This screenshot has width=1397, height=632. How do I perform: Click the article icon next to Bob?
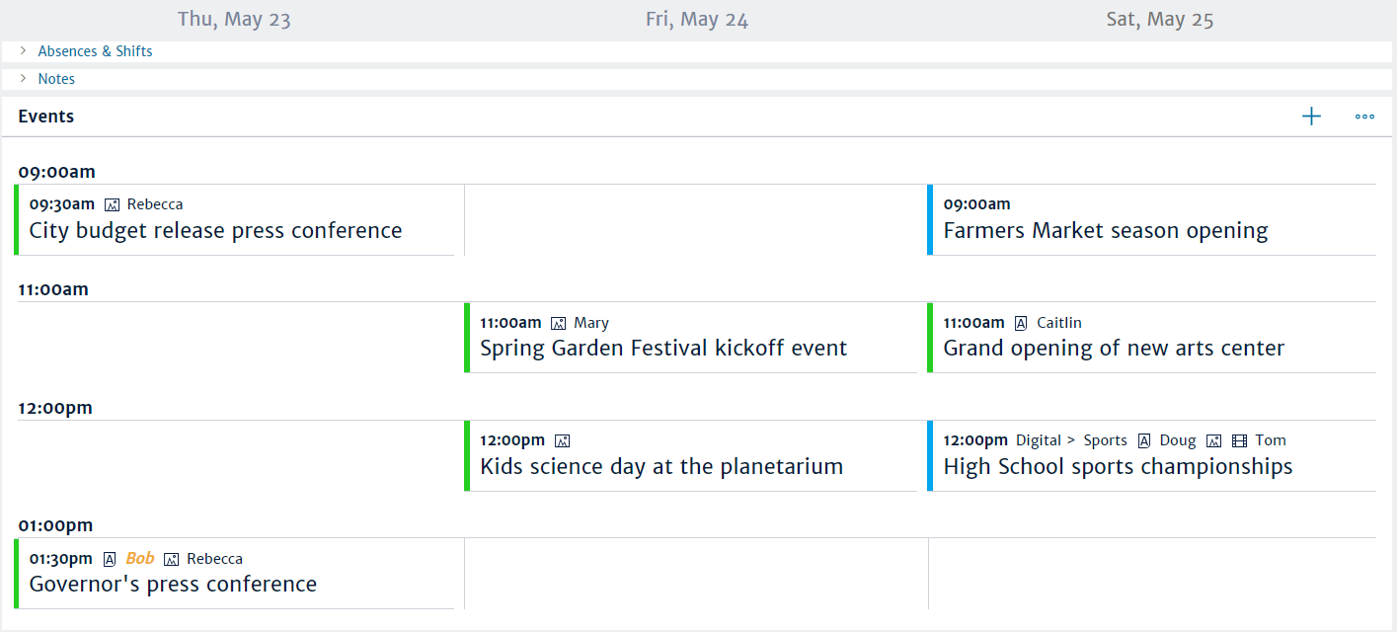point(109,558)
